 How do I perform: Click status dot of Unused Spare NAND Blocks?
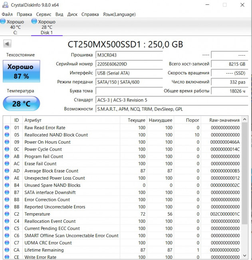click(x=7, y=185)
